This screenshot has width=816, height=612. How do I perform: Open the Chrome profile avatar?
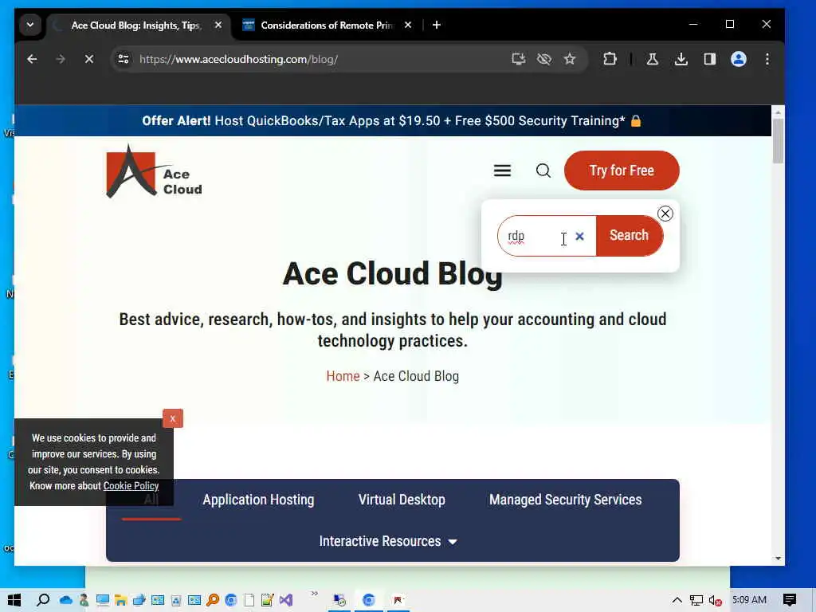[x=739, y=59]
